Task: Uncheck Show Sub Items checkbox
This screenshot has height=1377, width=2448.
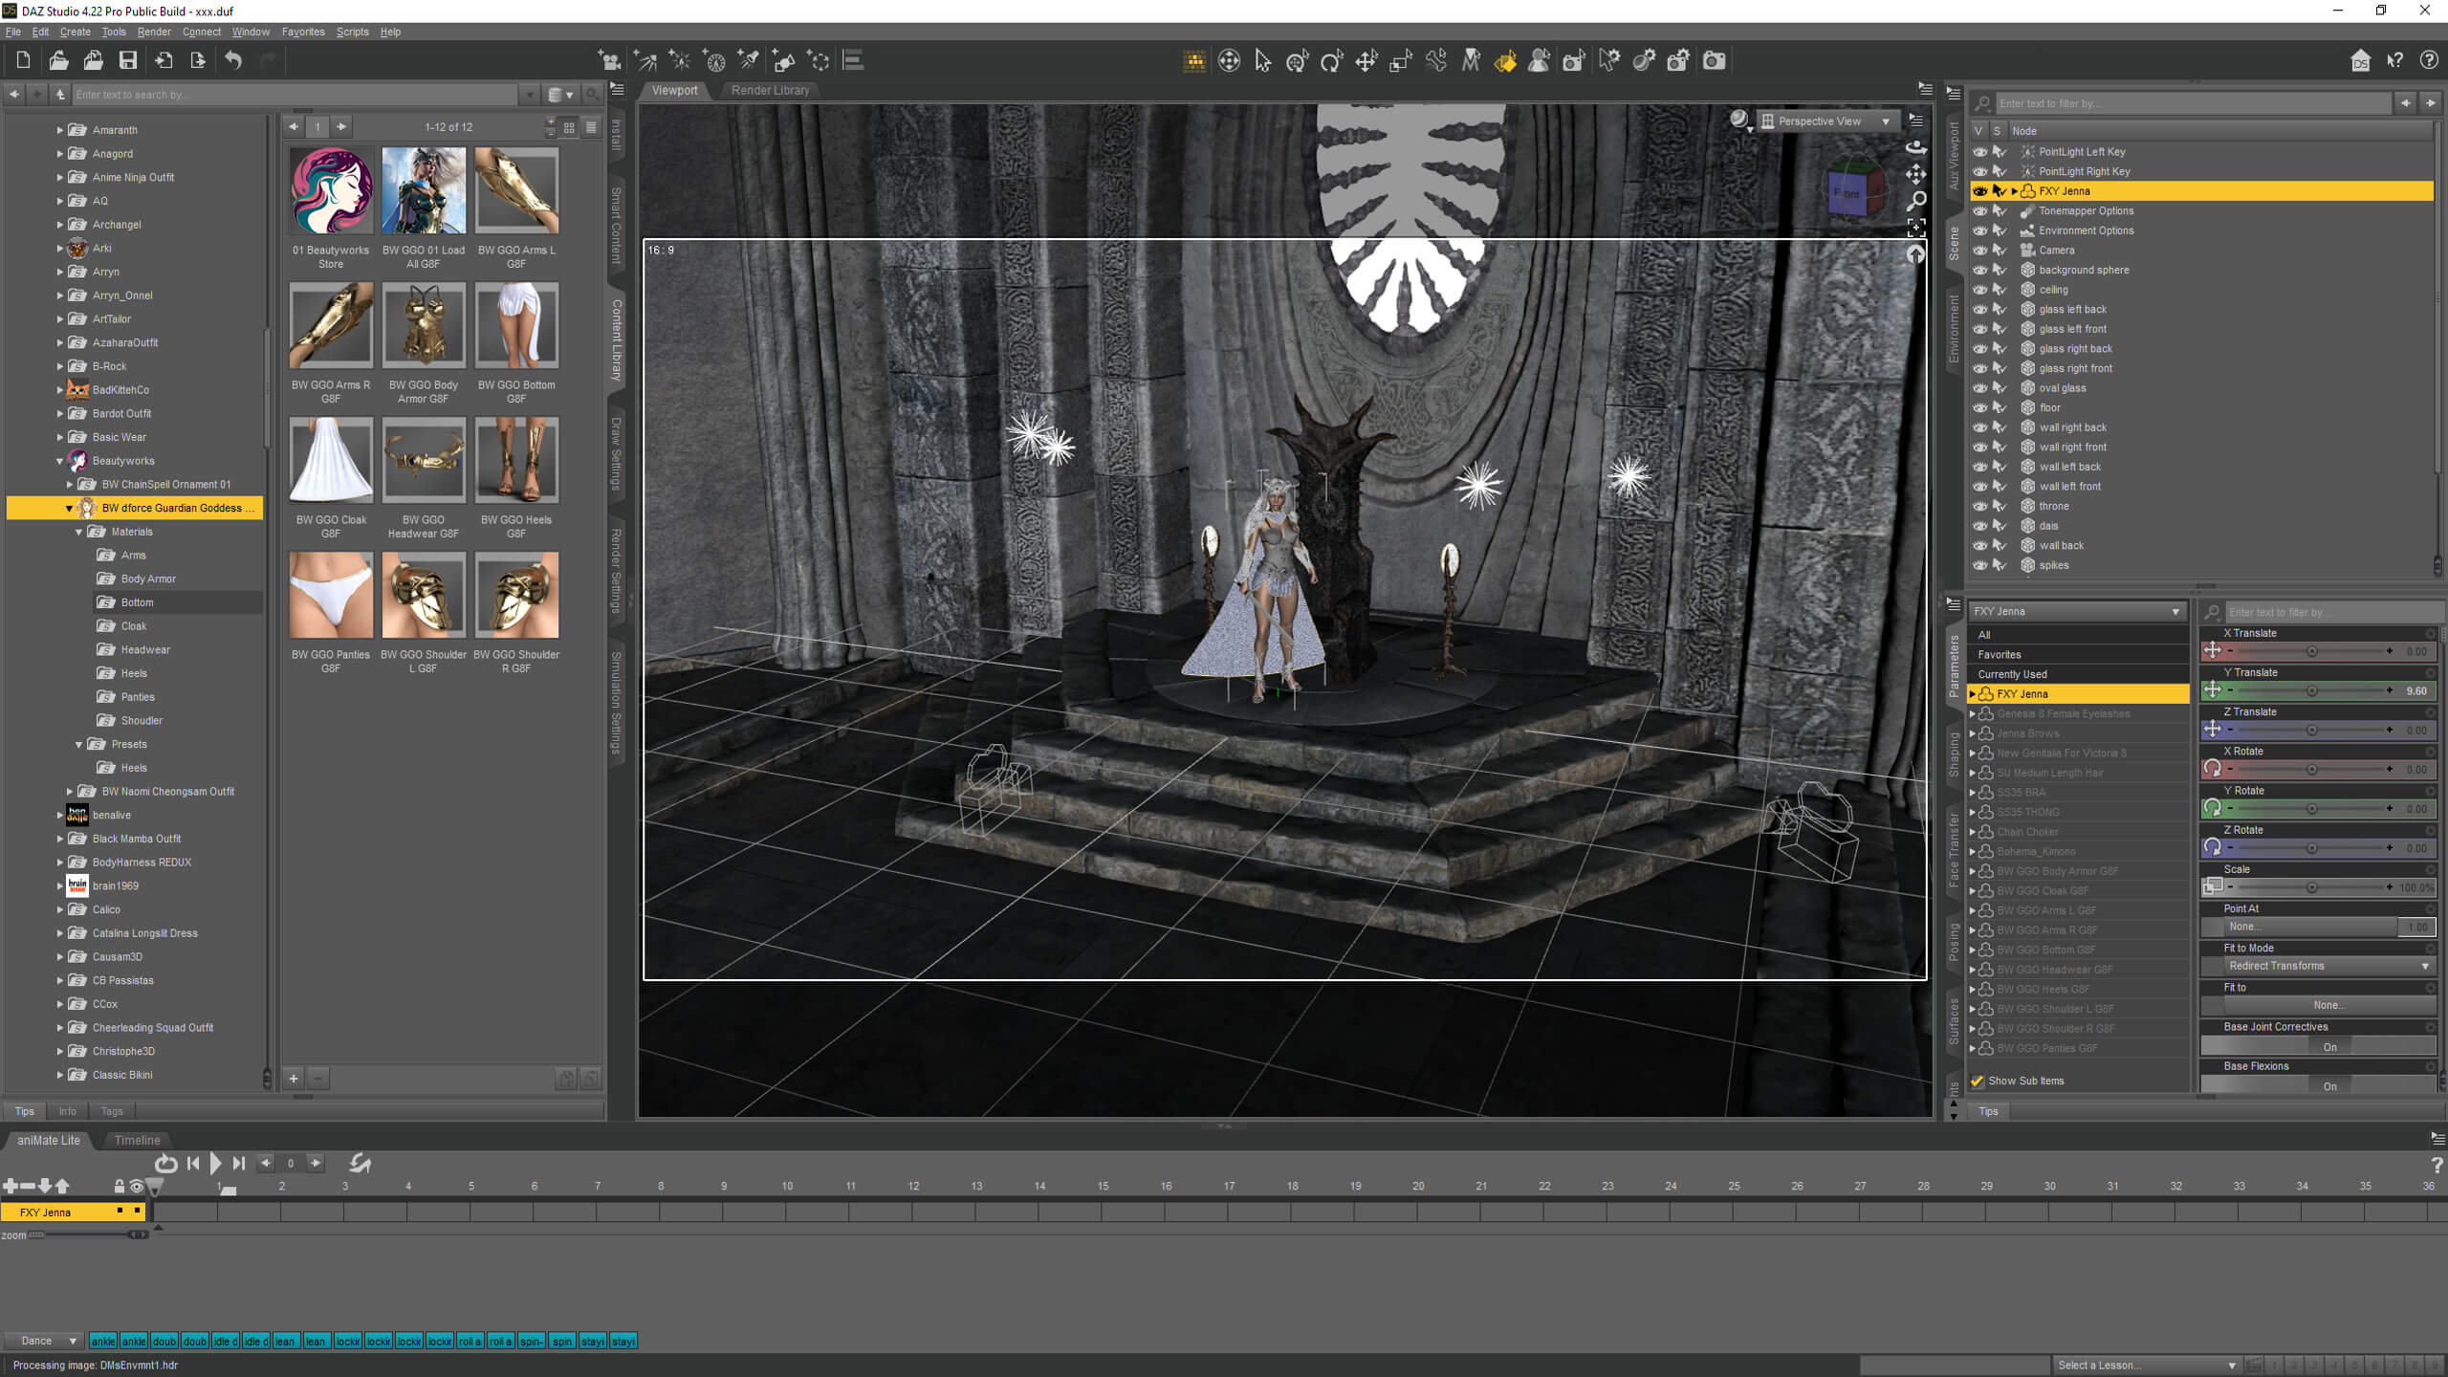Action: pos(1978,1081)
